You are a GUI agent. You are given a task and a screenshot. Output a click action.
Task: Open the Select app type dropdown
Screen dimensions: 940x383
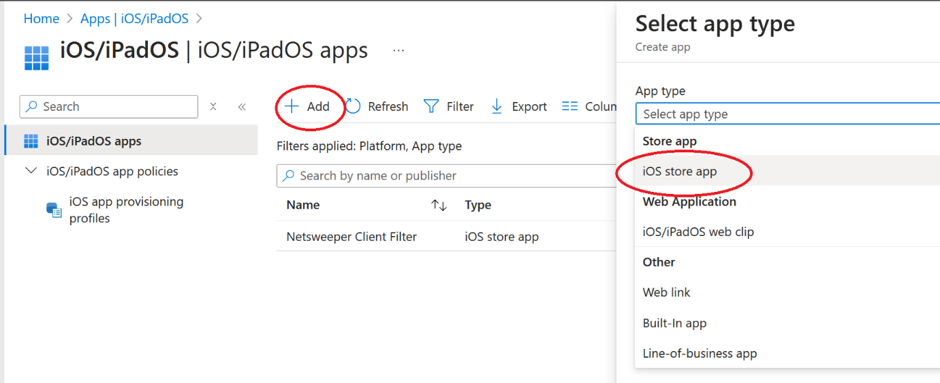787,114
